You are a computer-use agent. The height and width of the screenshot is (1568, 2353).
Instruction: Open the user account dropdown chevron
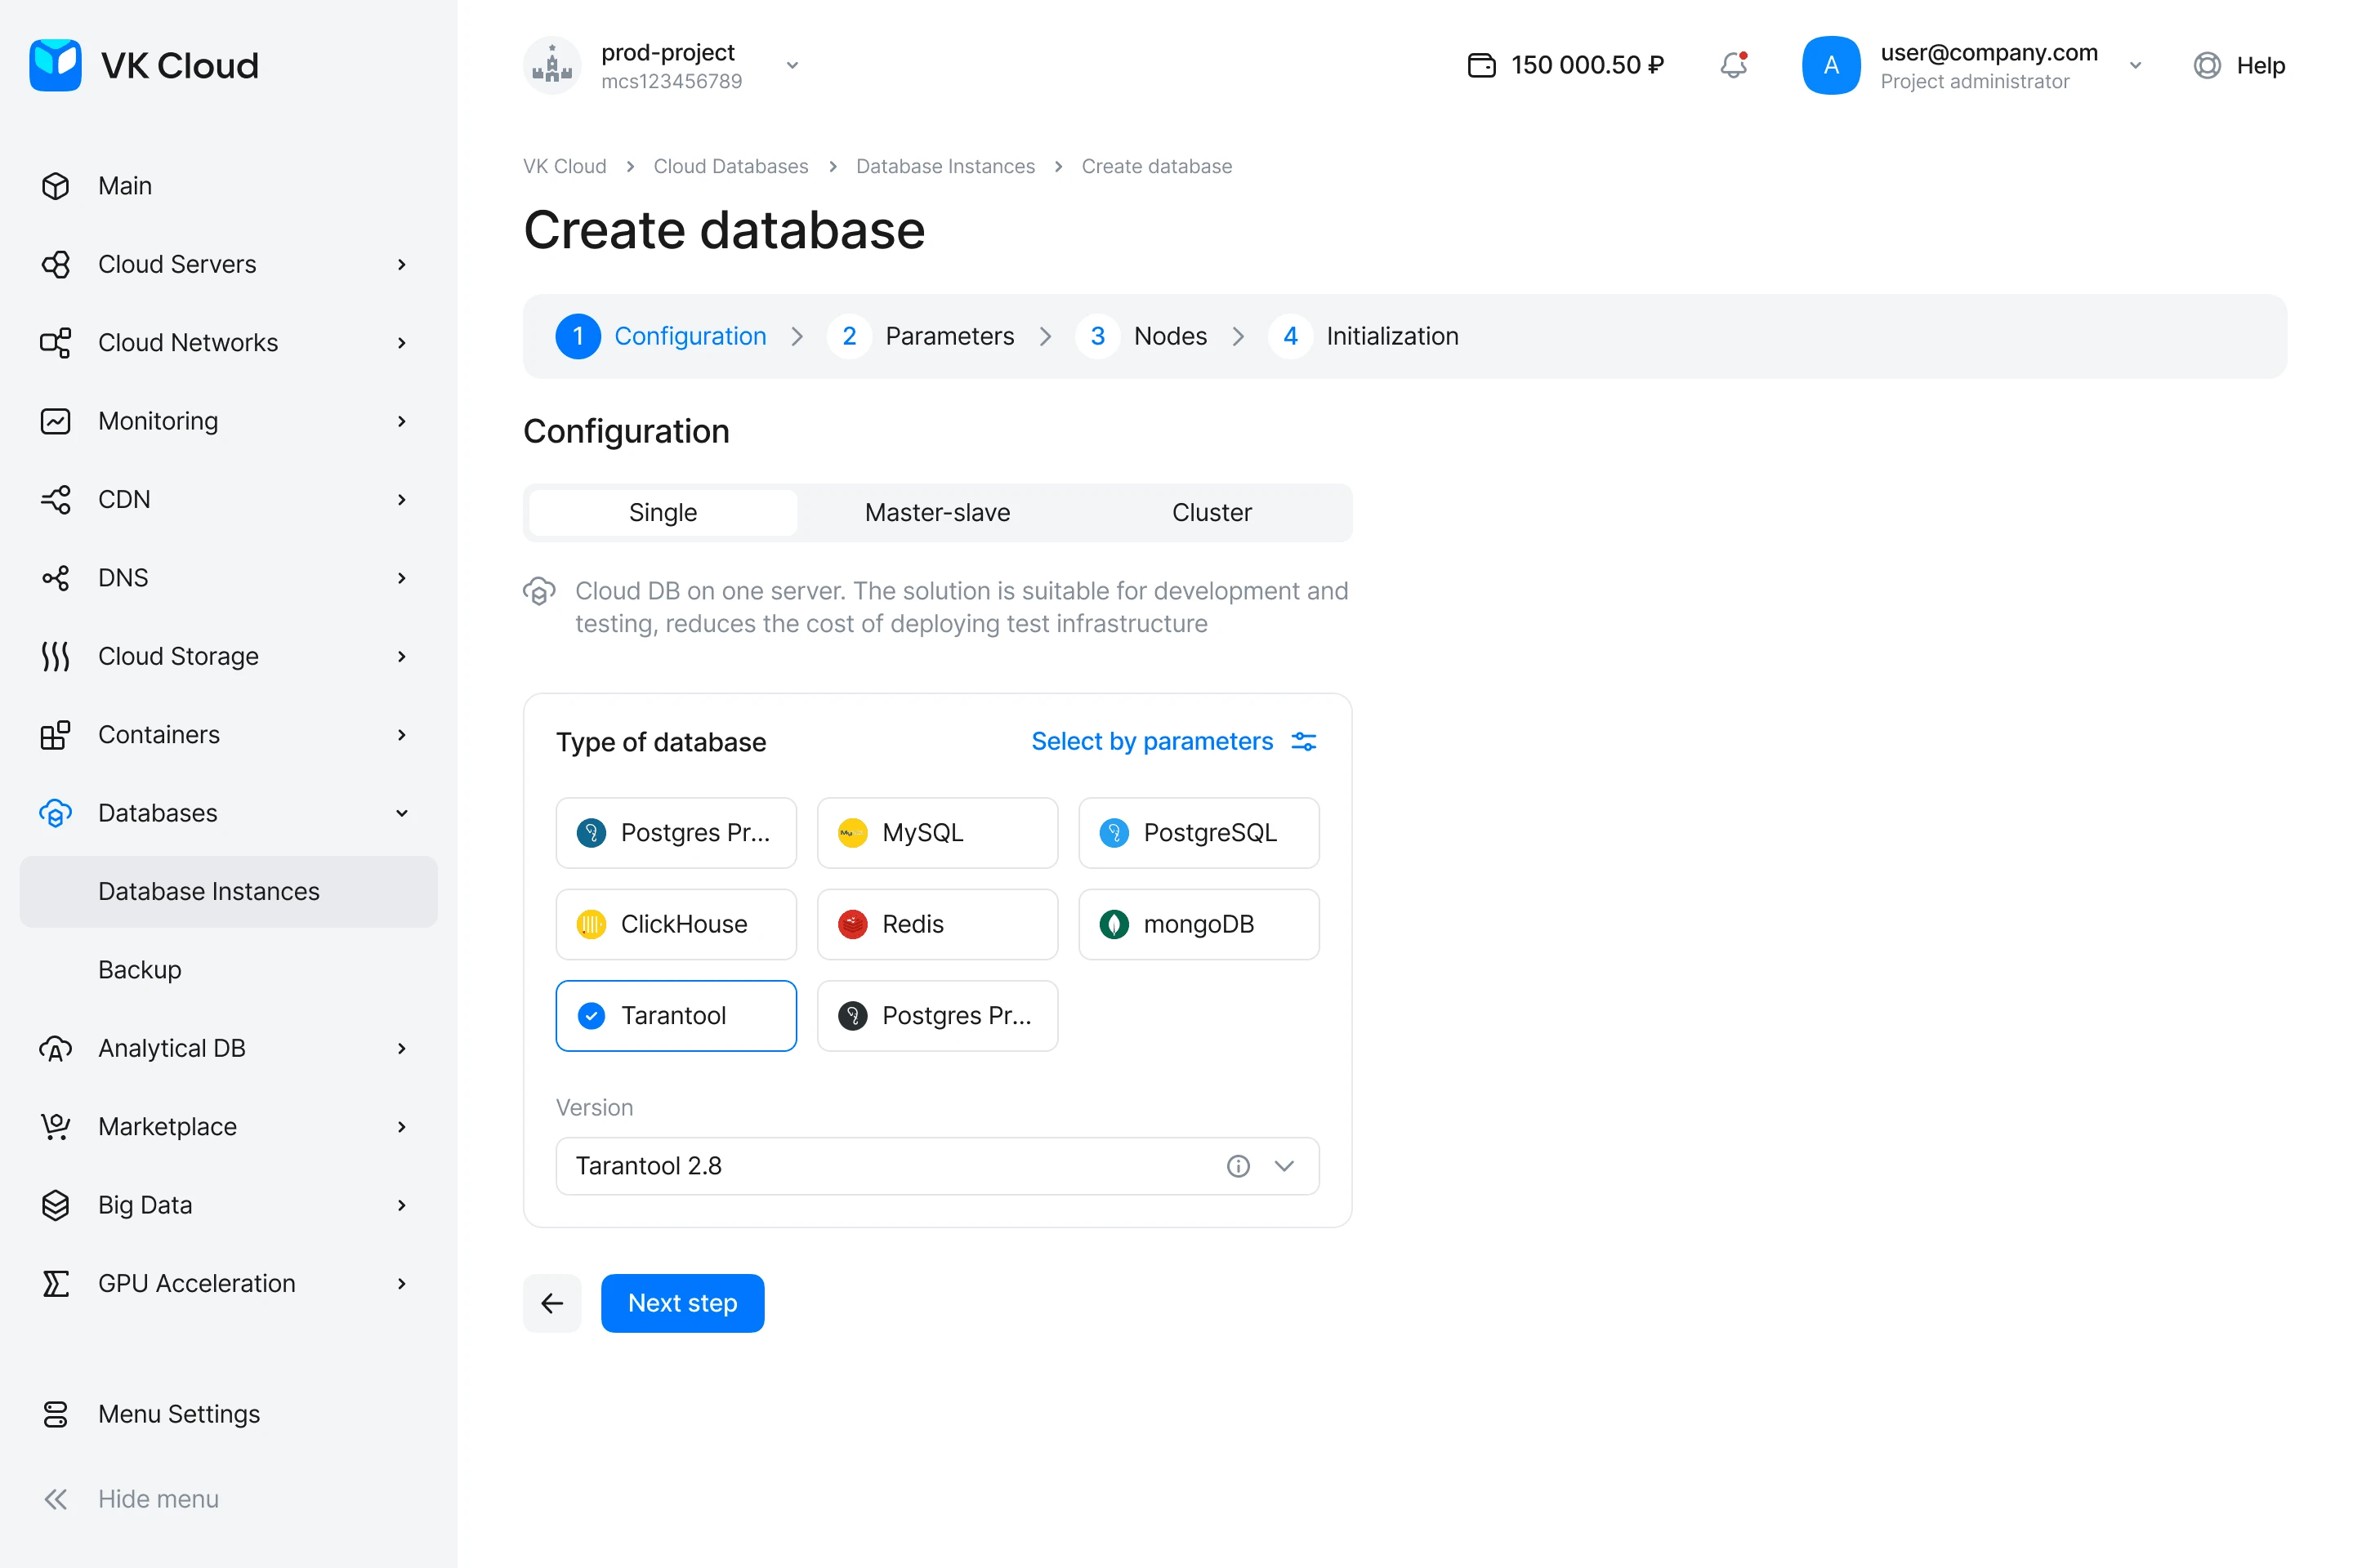point(2135,65)
